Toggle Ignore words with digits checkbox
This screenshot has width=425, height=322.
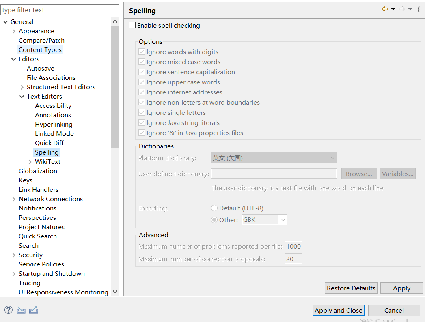click(142, 52)
